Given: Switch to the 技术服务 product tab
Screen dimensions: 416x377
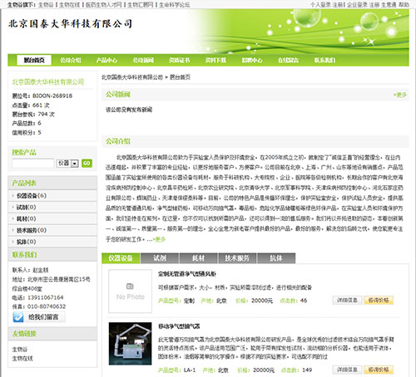Looking at the screenshot, I should (238, 258).
